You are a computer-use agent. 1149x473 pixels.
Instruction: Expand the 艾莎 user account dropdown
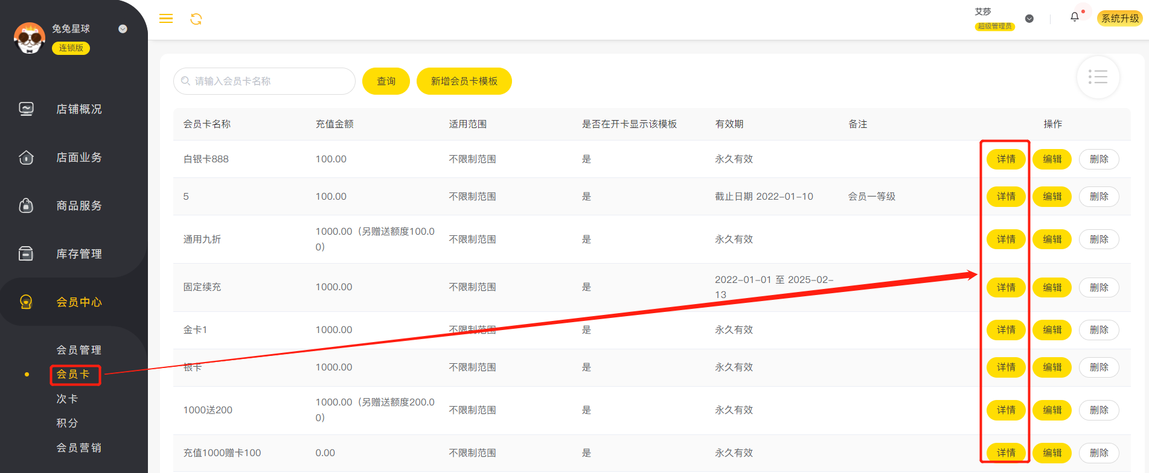1029,19
